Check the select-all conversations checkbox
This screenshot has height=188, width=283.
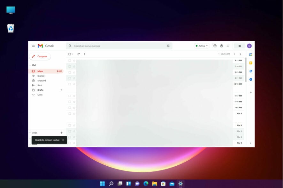pyautogui.click(x=69, y=54)
